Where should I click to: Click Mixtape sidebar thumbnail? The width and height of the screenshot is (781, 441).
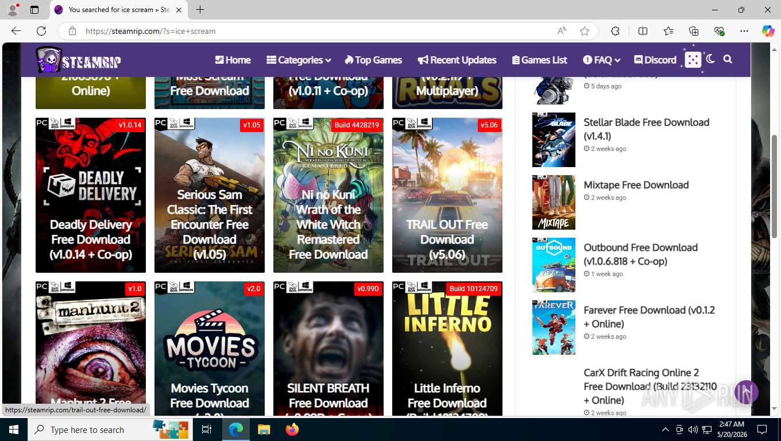click(x=554, y=202)
